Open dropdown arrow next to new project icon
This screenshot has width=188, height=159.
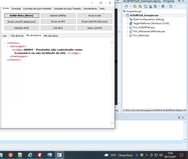pyautogui.click(x=131, y=7)
